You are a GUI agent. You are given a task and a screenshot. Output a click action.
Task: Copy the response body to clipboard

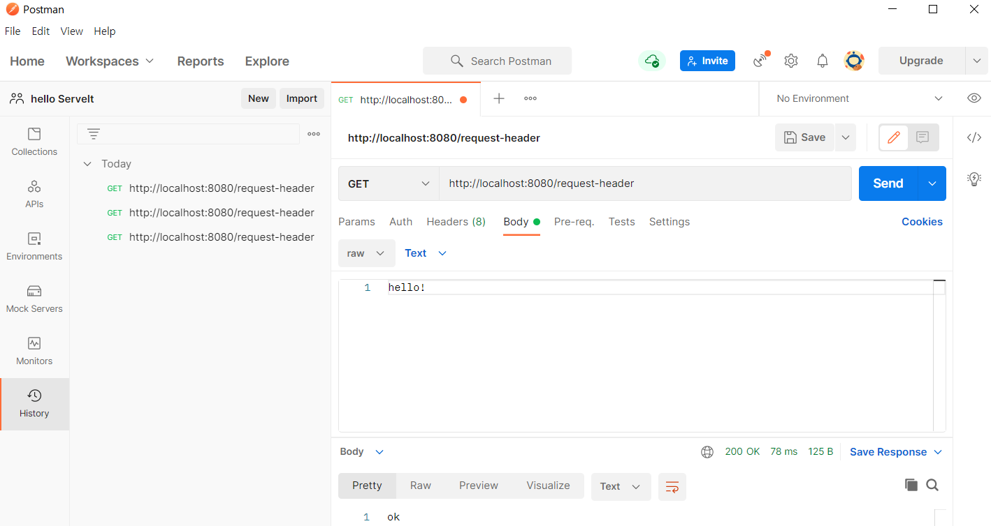coord(911,485)
